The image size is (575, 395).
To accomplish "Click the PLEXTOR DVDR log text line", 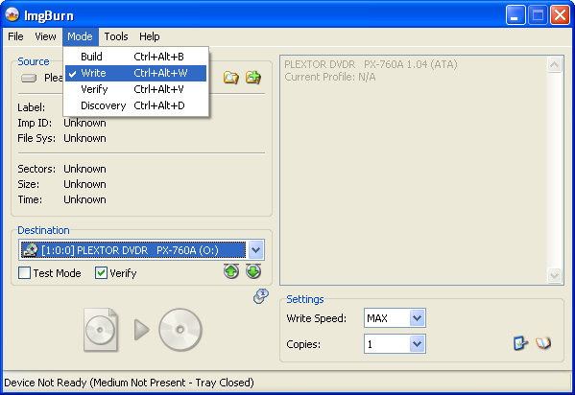I will [x=371, y=64].
